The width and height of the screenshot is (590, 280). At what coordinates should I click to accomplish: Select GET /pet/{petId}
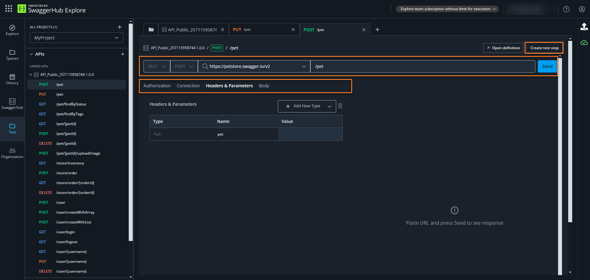pos(77,124)
